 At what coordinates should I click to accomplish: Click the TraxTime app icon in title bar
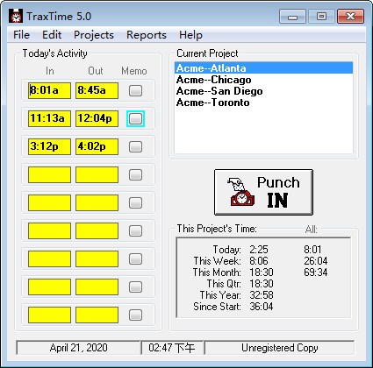pyautogui.click(x=16, y=16)
